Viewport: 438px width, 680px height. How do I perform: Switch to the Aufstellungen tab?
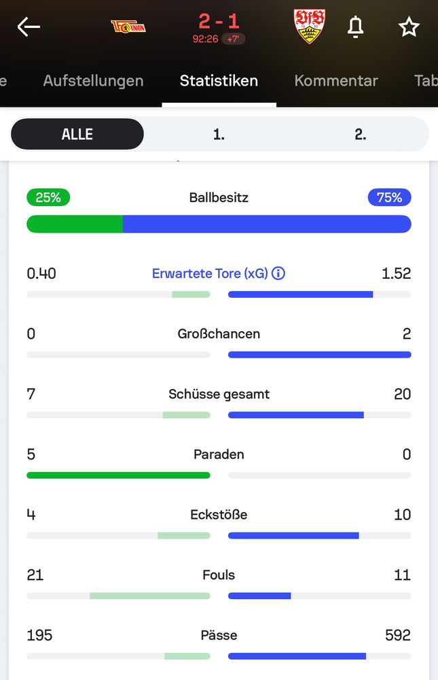coord(93,81)
